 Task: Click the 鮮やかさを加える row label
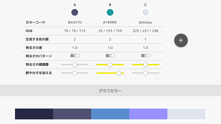[39, 73]
